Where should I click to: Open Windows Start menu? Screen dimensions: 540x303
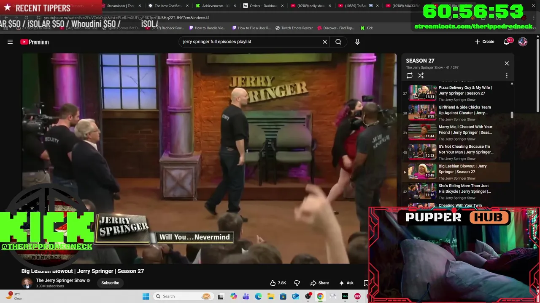pyautogui.click(x=146, y=296)
